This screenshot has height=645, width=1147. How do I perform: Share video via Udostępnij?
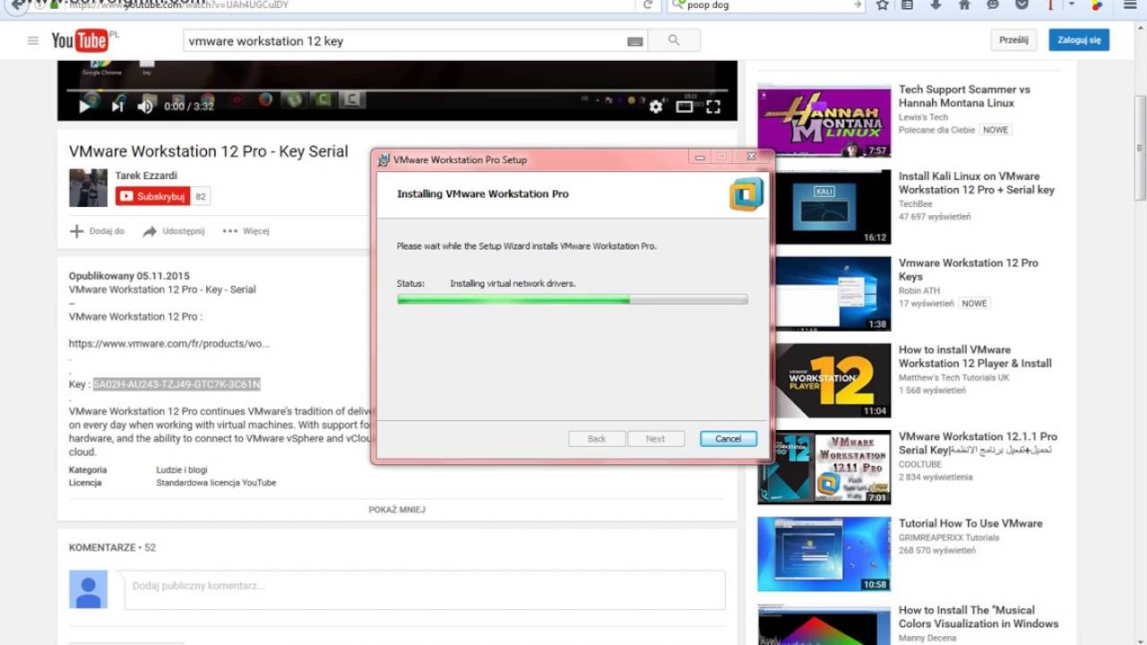pos(174,231)
